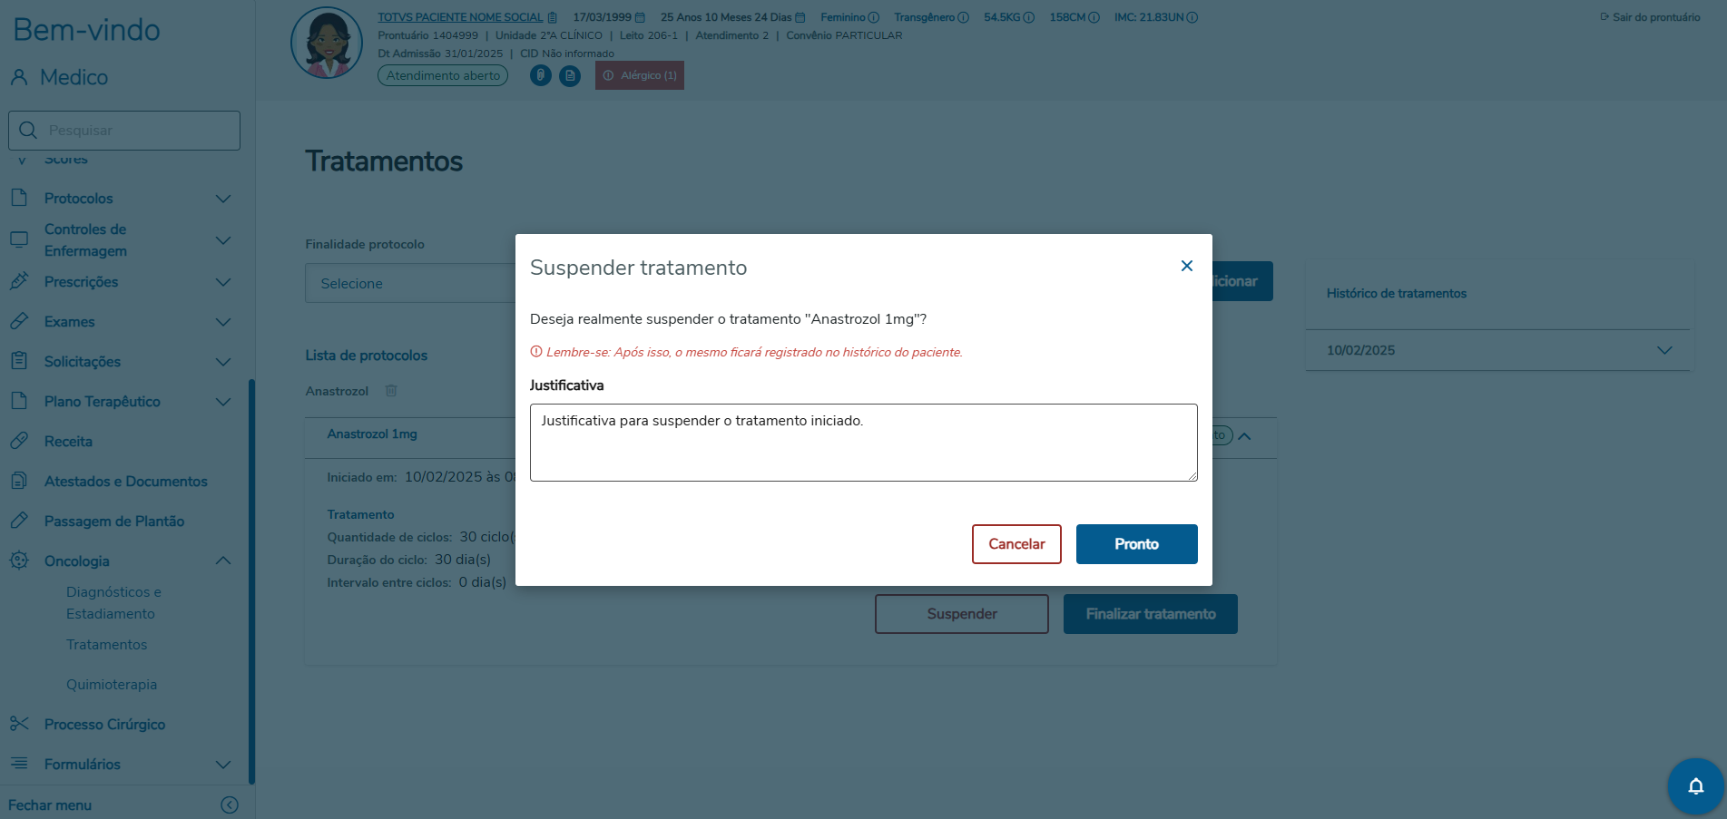Viewport: 1727px width, 819px height.
Task: Expand the Prescrições menu chevron
Action: [223, 282]
